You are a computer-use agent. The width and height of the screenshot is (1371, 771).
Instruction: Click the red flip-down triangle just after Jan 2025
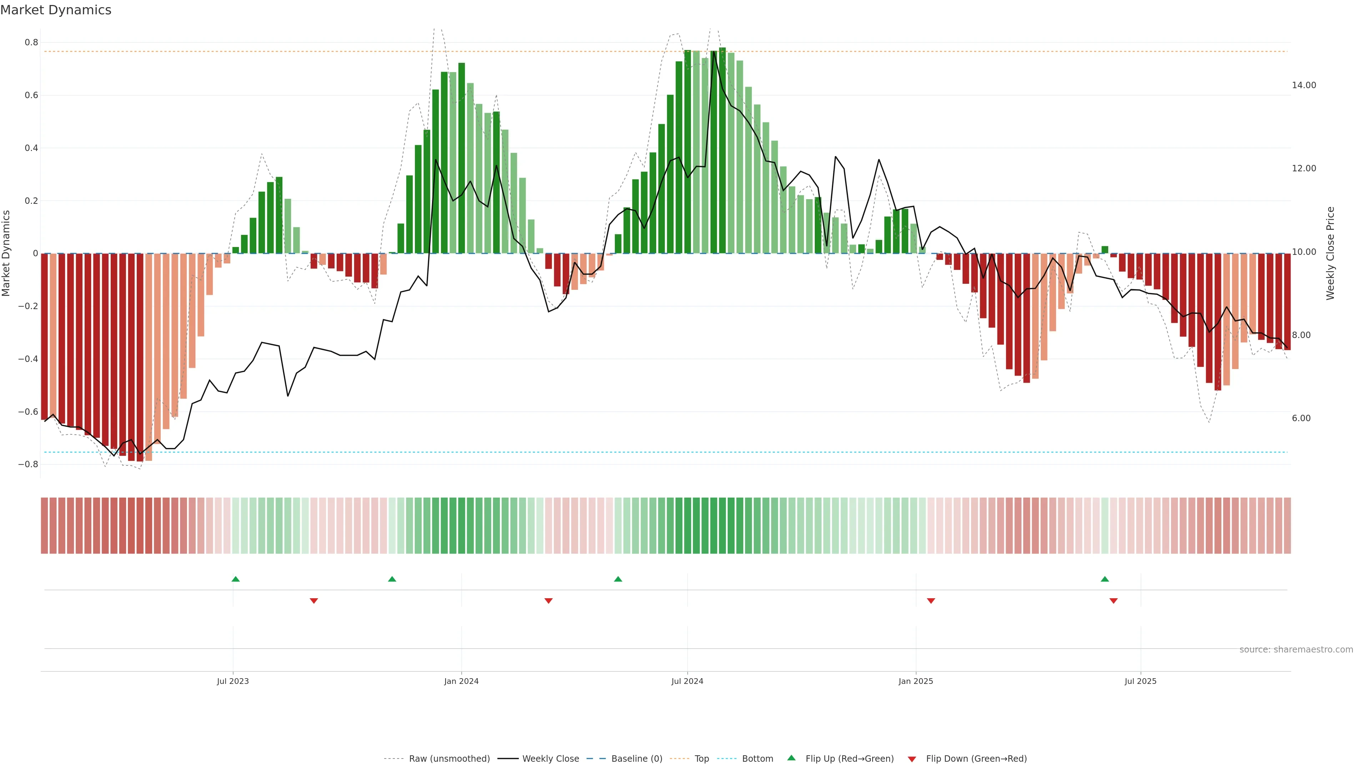(x=931, y=601)
